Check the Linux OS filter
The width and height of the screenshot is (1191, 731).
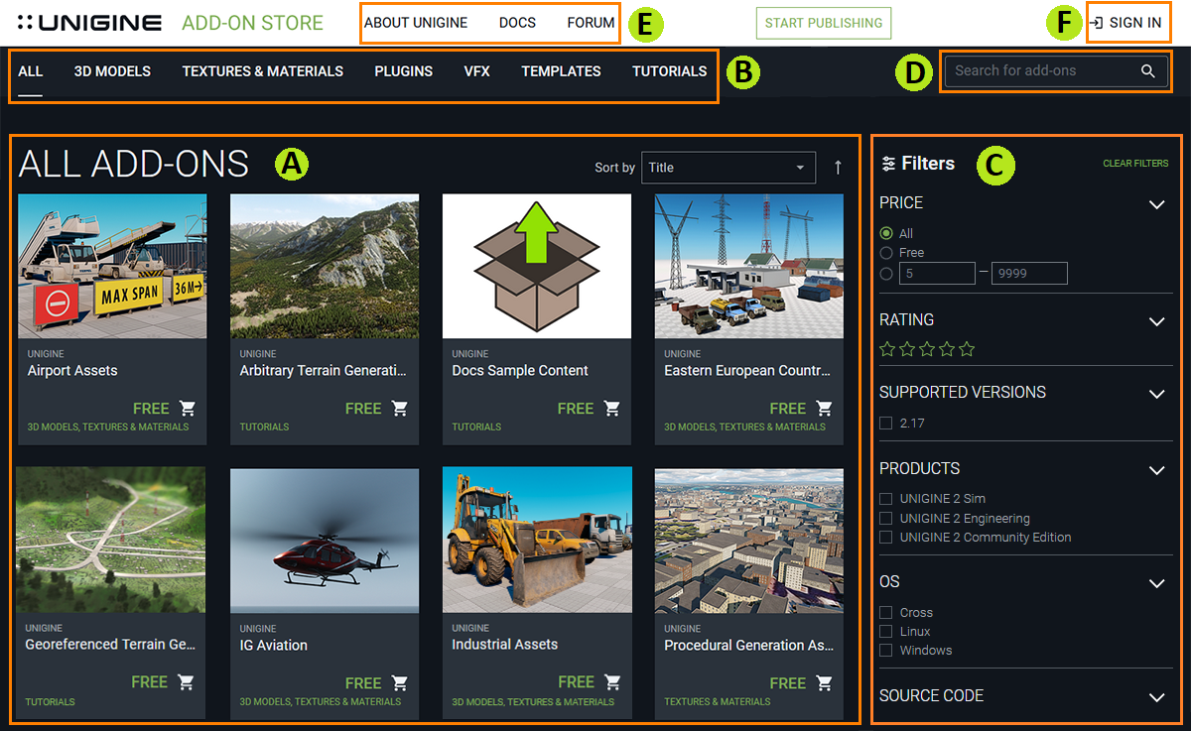[x=885, y=631]
